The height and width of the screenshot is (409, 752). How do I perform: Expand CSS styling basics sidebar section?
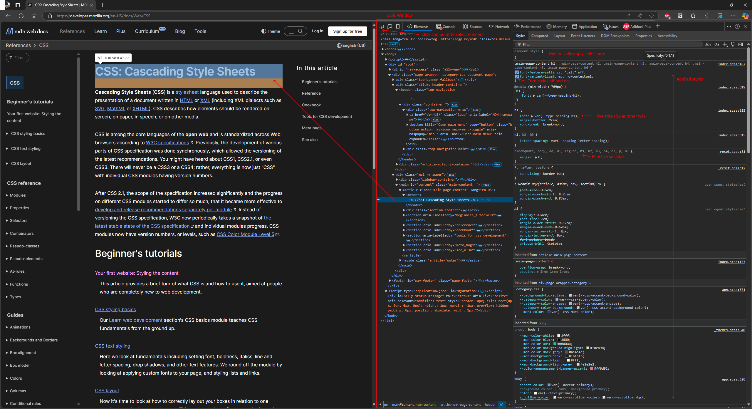coord(7,133)
